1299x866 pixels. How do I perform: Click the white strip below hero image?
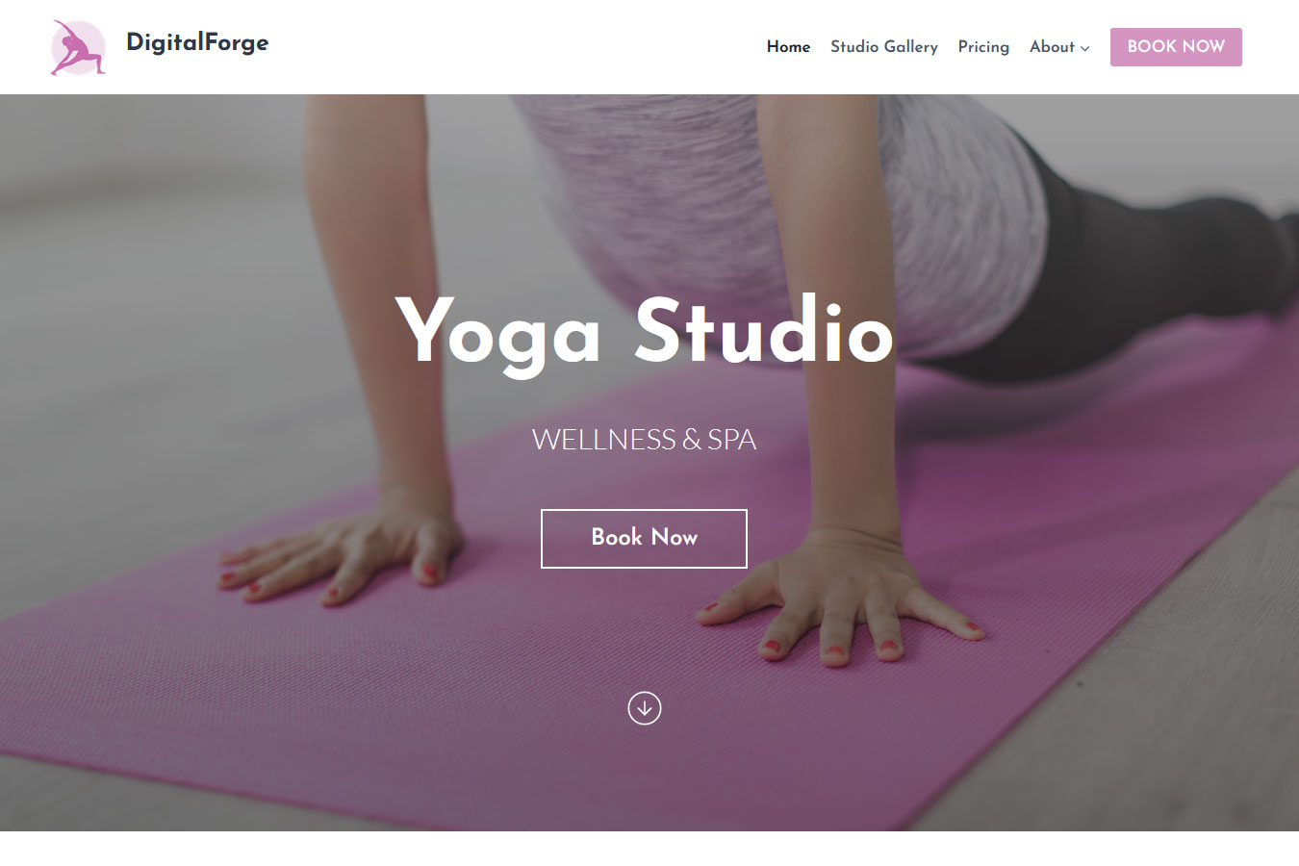coord(649,849)
